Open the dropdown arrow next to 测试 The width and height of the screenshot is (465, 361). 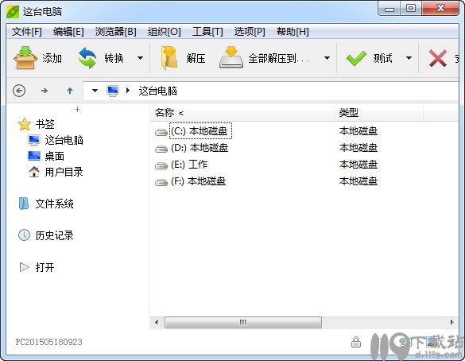[x=409, y=58]
